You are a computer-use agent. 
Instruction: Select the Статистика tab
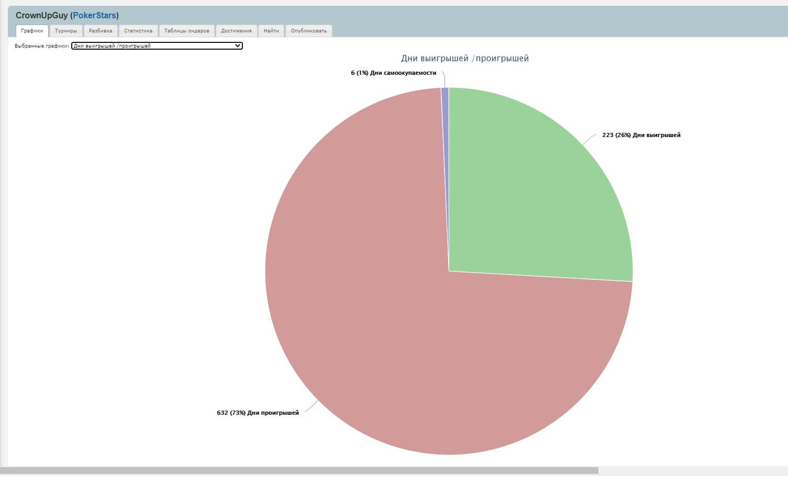coord(138,31)
